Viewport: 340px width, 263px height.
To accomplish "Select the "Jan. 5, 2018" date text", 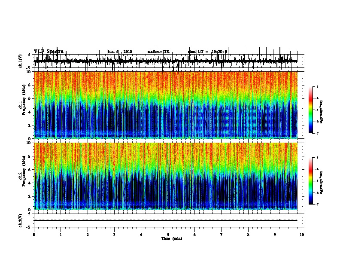I will coord(120,52).
